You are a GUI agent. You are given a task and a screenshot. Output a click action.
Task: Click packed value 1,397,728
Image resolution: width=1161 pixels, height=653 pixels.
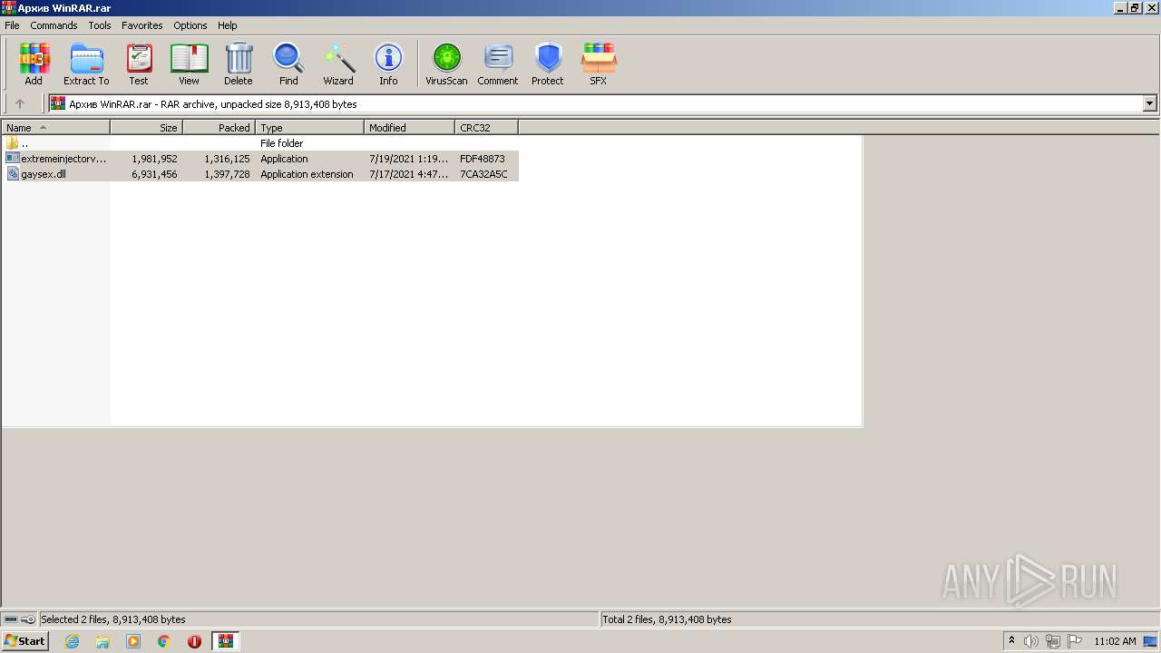click(227, 174)
